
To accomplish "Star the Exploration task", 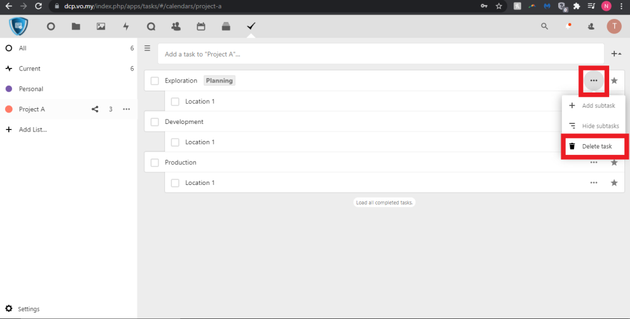I will [x=614, y=81].
